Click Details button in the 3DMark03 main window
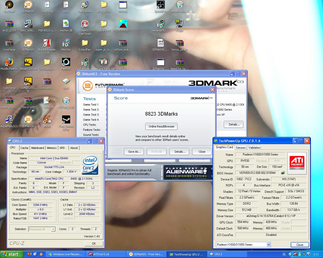Viewport: 323px width, 258px height. coord(234,124)
